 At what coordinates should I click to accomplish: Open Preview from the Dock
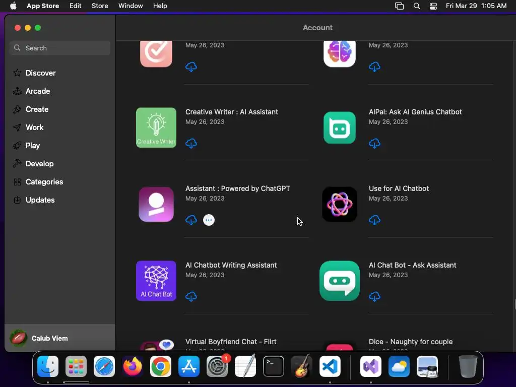(x=427, y=366)
